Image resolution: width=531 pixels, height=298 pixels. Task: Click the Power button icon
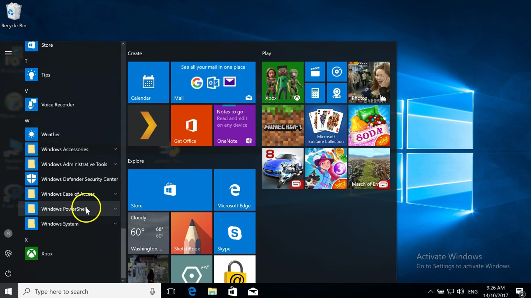(x=8, y=273)
